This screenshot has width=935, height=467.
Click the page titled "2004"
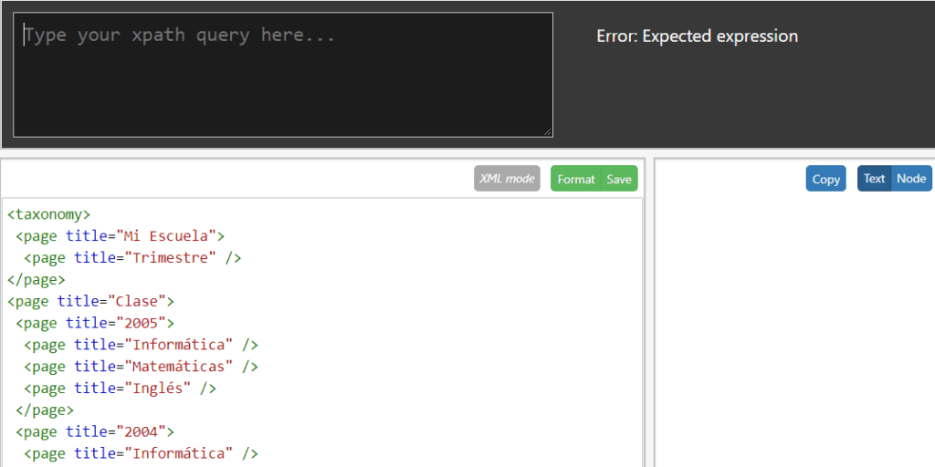click(x=94, y=431)
